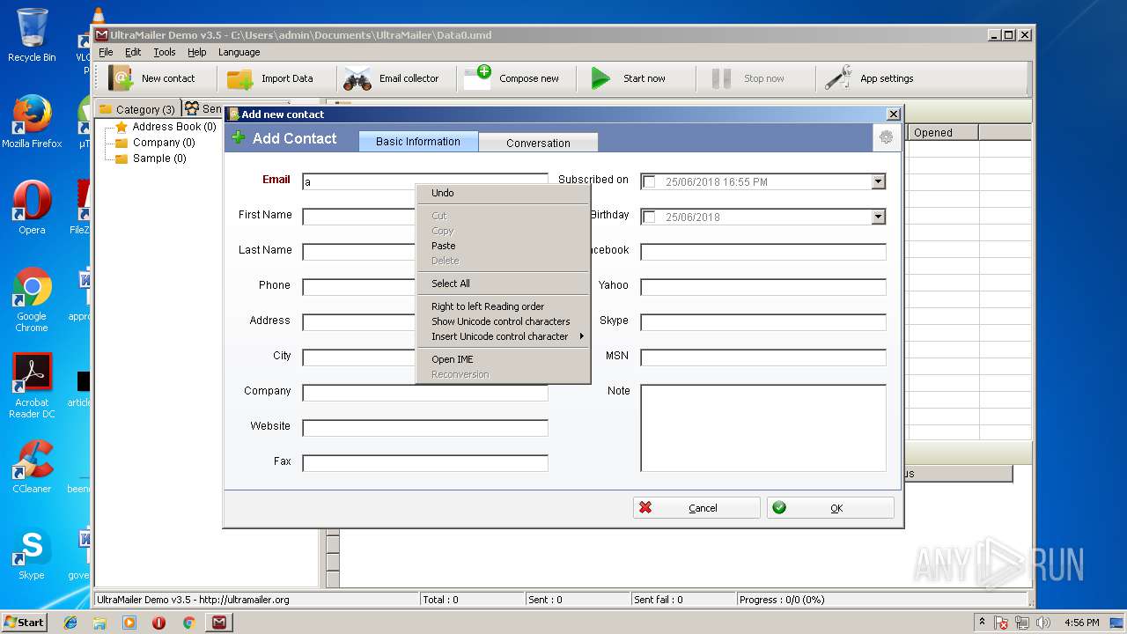Open the Language menu

[239, 52]
